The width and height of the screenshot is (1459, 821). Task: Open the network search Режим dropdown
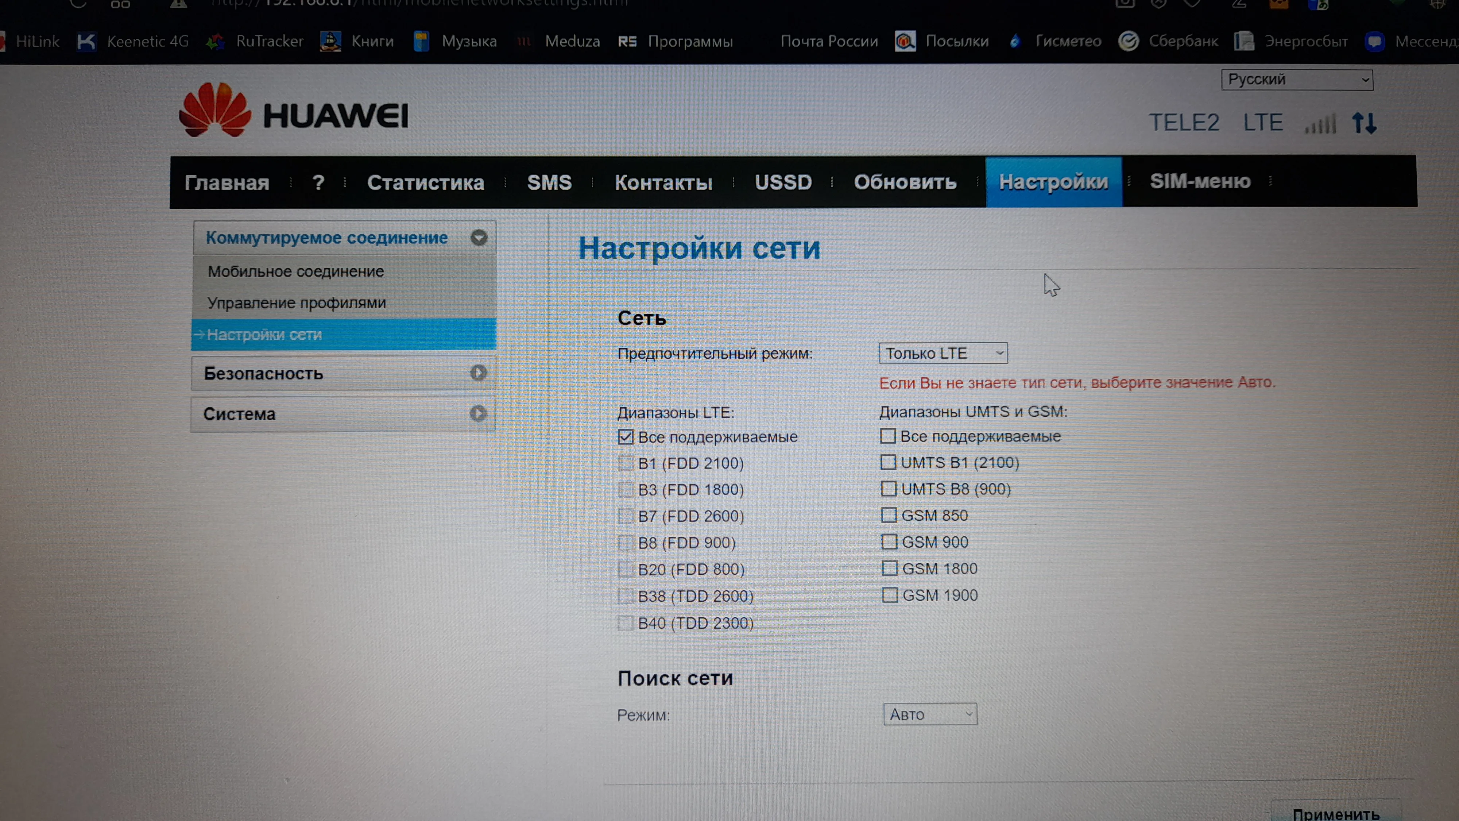930,714
